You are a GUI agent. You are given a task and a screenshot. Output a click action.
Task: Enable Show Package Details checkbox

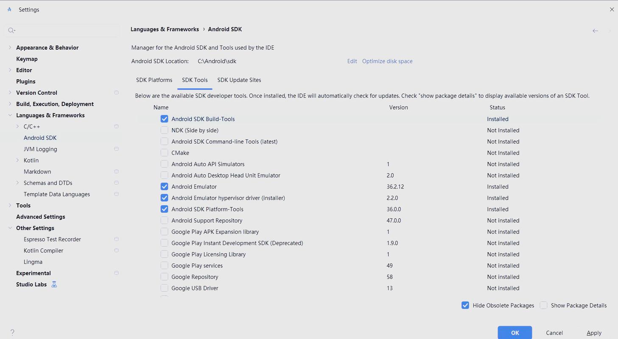(x=543, y=305)
